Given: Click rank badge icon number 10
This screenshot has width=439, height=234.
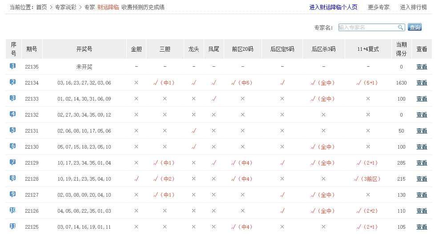Looking at the screenshot, I should (13, 210).
